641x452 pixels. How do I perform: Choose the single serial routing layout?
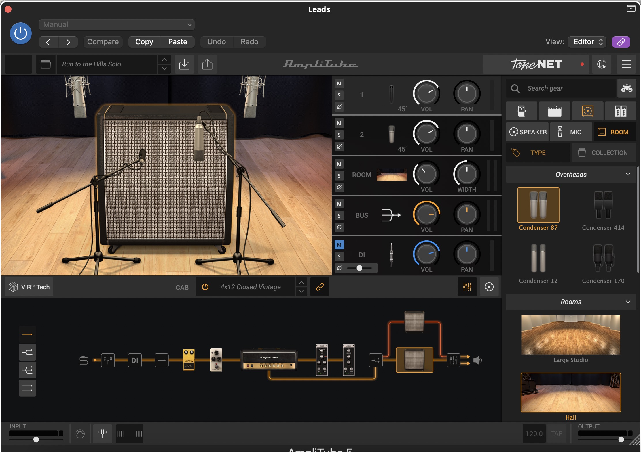27,334
